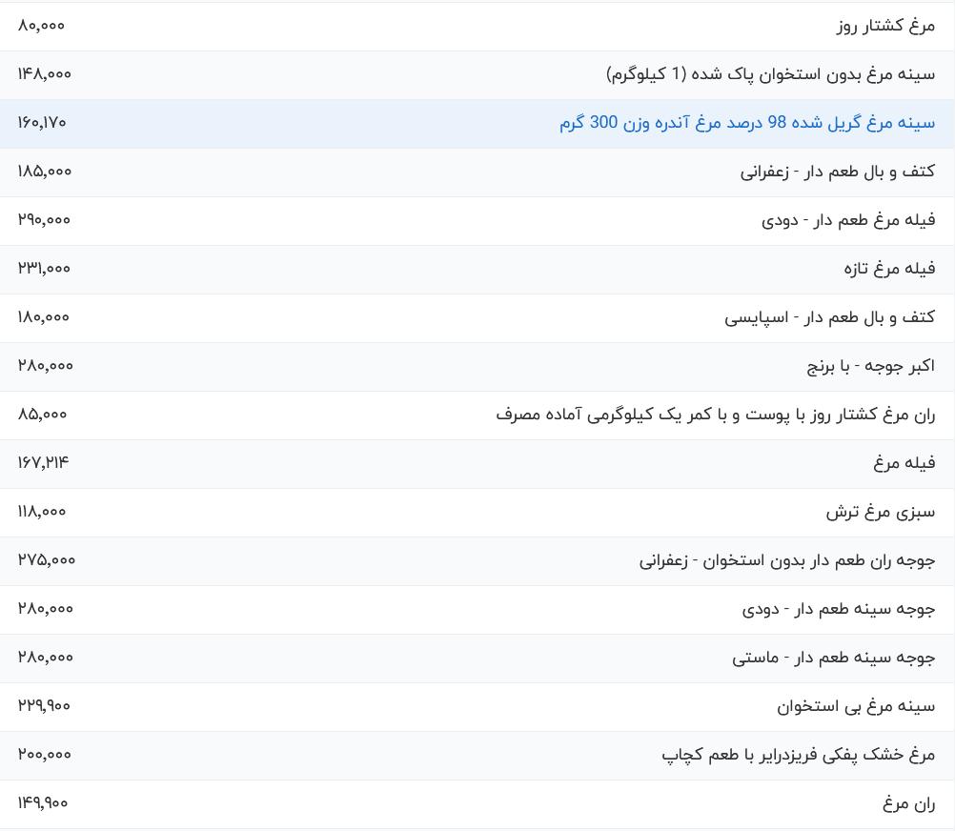This screenshot has height=831, width=955.
Task: Select مرغ خشک پفکی فریزدرایر کچاپ item
Action: click(799, 756)
